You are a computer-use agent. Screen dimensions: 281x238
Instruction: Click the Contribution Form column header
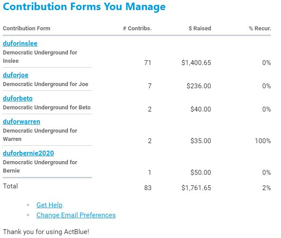click(26, 29)
